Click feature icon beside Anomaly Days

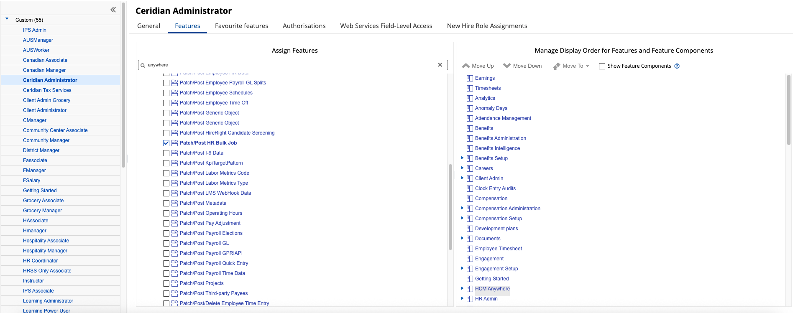pyautogui.click(x=470, y=108)
